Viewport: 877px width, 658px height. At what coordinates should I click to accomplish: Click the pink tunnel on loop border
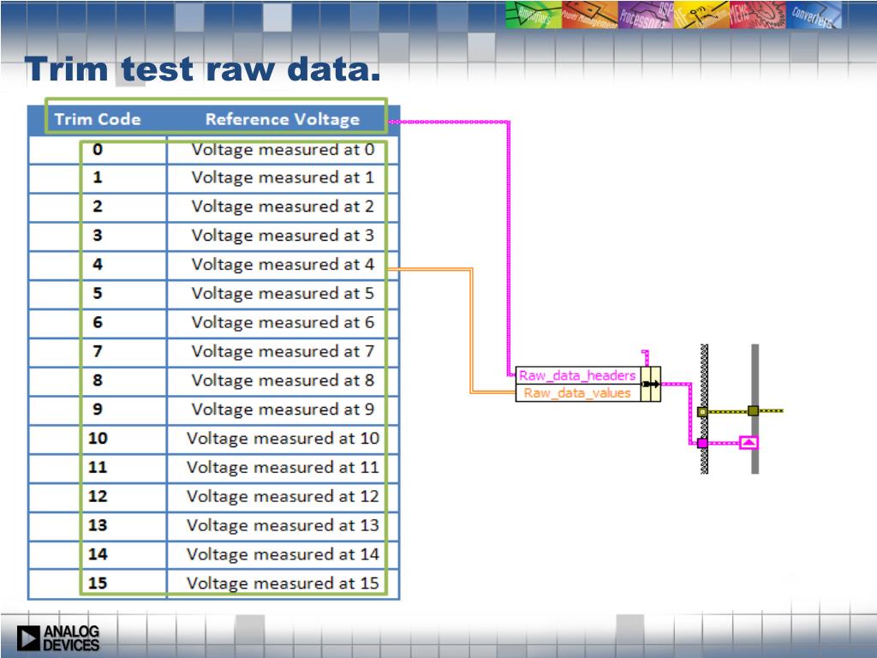point(702,443)
